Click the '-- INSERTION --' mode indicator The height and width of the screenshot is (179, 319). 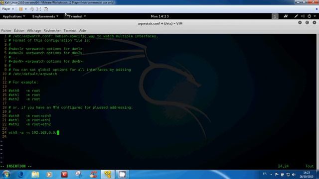click(16, 166)
